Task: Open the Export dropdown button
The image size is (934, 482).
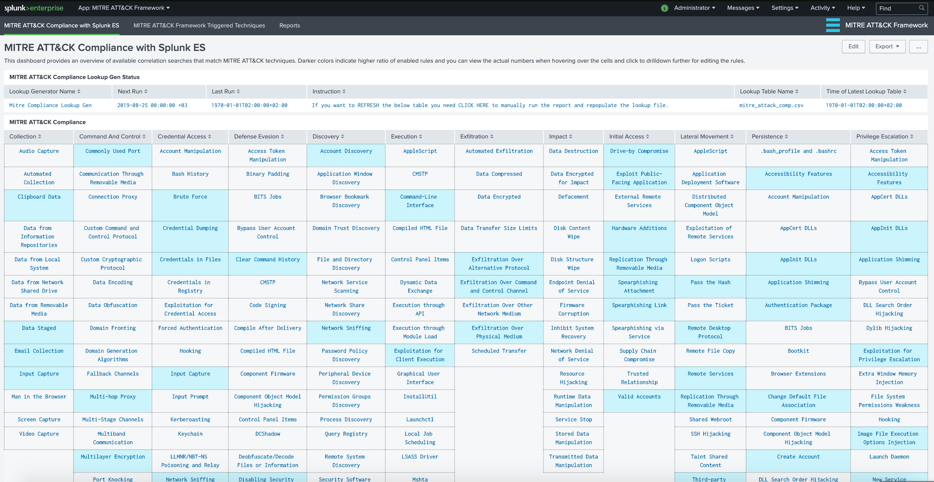Action: tap(887, 46)
